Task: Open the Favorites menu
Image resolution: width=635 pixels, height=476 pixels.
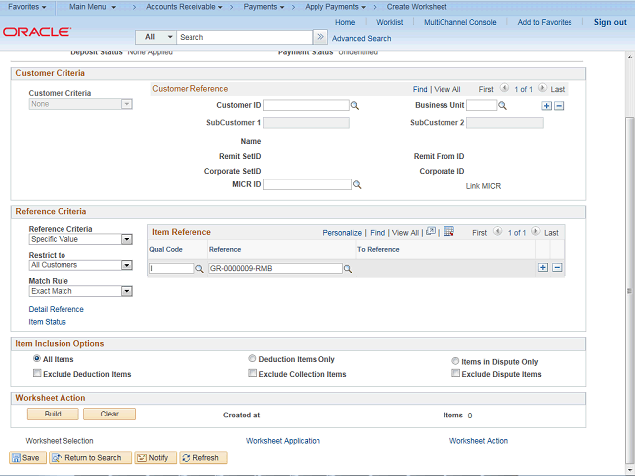Action: click(27, 7)
